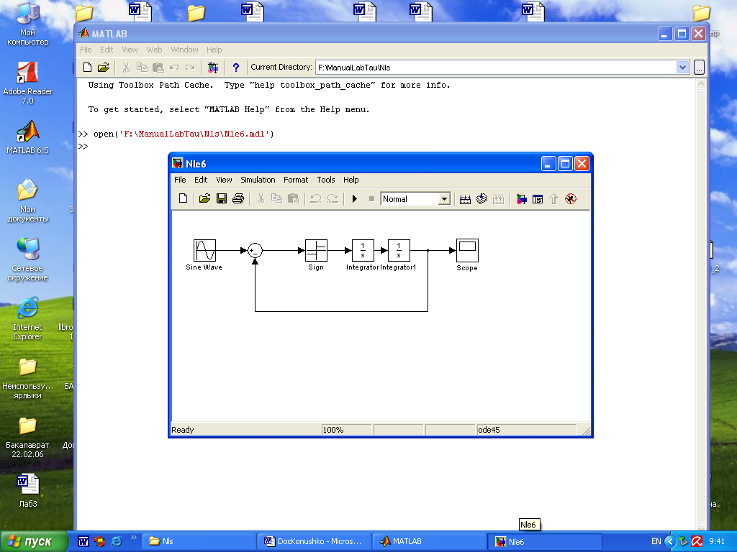Select the Sum junction block

tap(256, 251)
